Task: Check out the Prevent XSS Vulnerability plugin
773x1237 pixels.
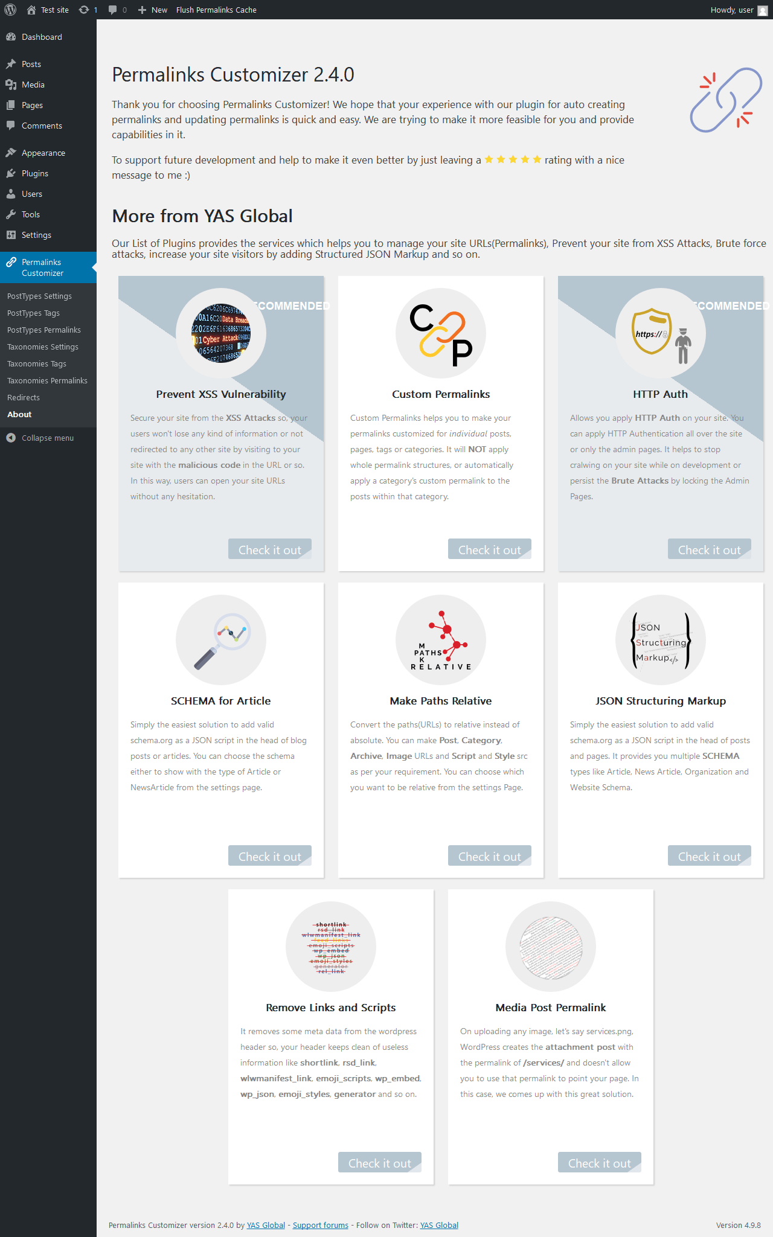Action: pyautogui.click(x=270, y=549)
